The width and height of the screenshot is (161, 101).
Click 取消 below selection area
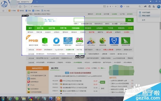coord(78,56)
